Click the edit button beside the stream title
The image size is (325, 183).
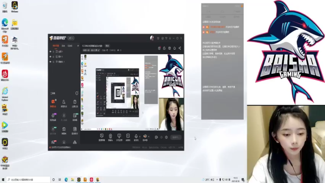coord(107,46)
